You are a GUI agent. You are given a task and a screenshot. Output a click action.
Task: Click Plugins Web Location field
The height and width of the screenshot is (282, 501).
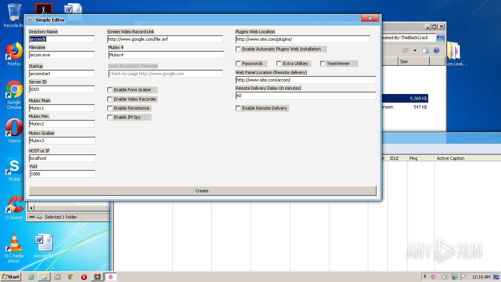pyautogui.click(x=303, y=39)
